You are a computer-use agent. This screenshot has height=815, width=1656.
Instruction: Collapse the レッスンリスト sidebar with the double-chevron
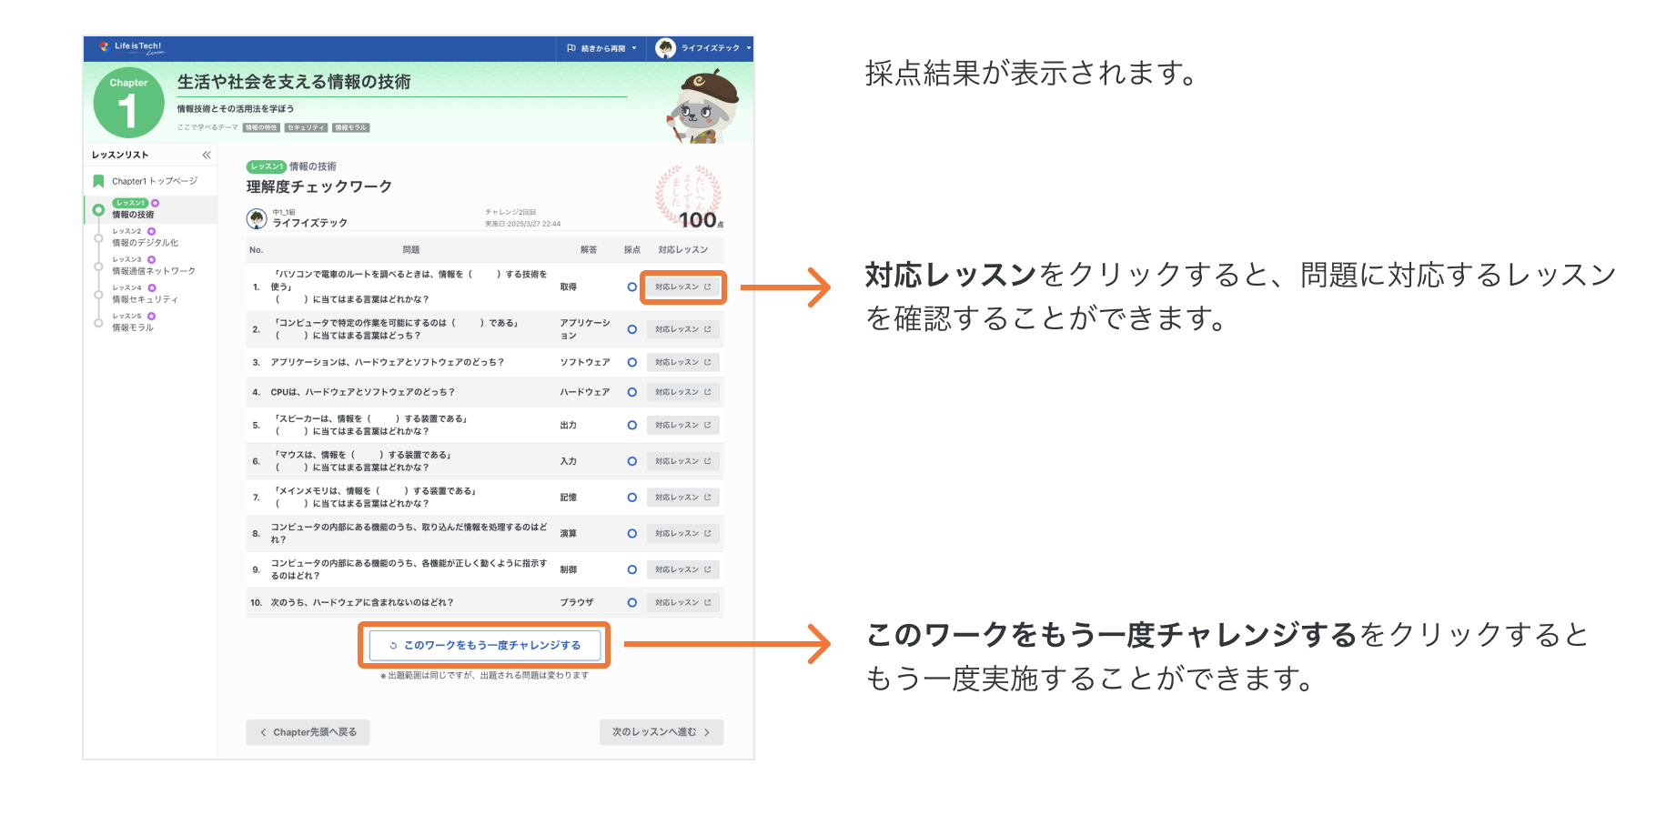pyautogui.click(x=207, y=155)
